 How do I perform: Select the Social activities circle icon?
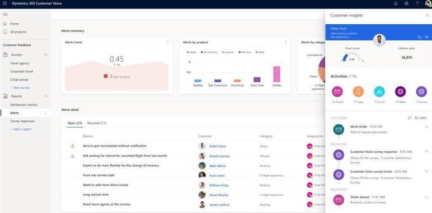click(379, 91)
